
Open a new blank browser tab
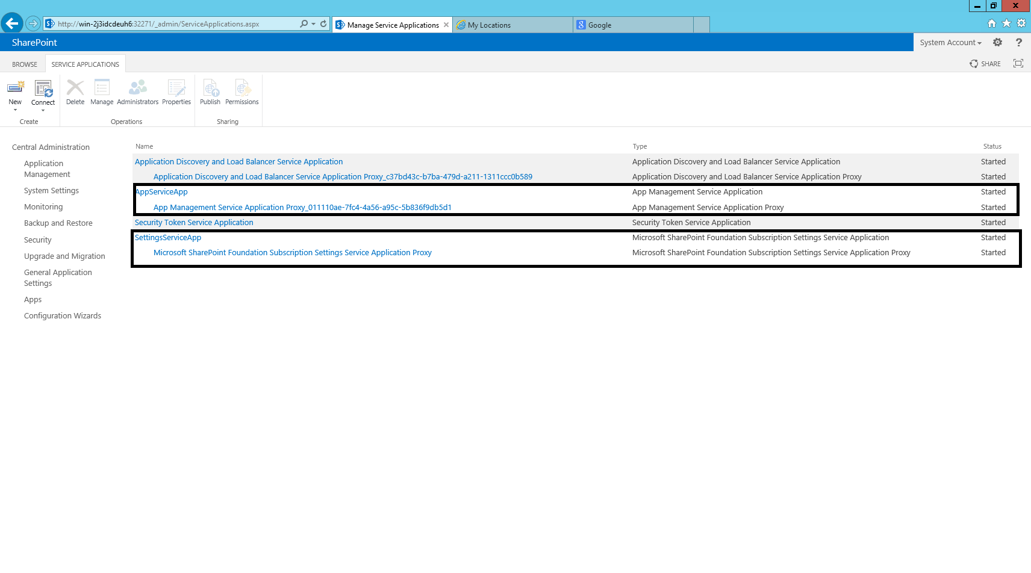pos(702,25)
